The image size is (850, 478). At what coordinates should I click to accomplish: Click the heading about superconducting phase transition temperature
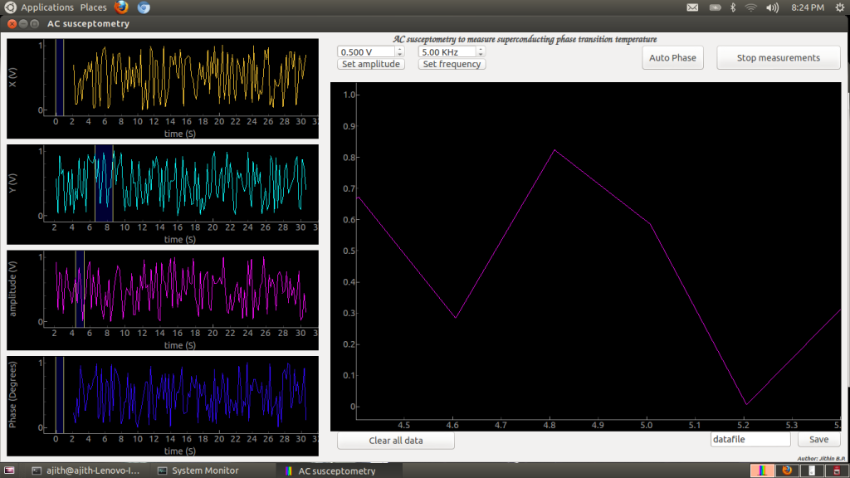point(525,39)
